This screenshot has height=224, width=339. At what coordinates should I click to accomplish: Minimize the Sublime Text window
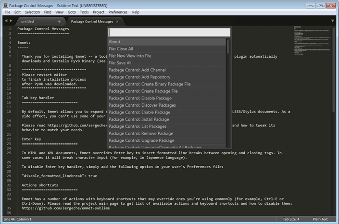coord(311,6)
